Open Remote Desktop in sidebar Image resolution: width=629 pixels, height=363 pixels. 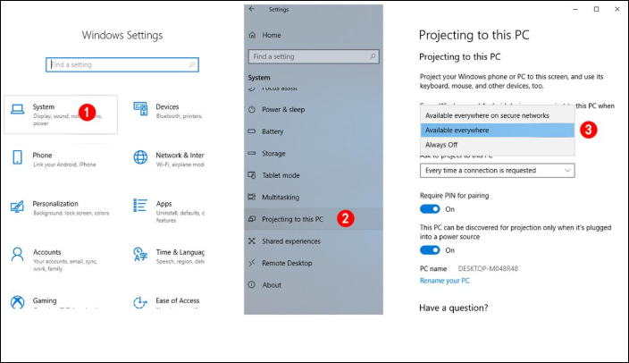[x=287, y=263]
